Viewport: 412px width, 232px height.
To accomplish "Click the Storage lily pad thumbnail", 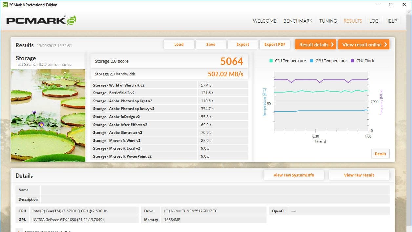I will point(48,115).
